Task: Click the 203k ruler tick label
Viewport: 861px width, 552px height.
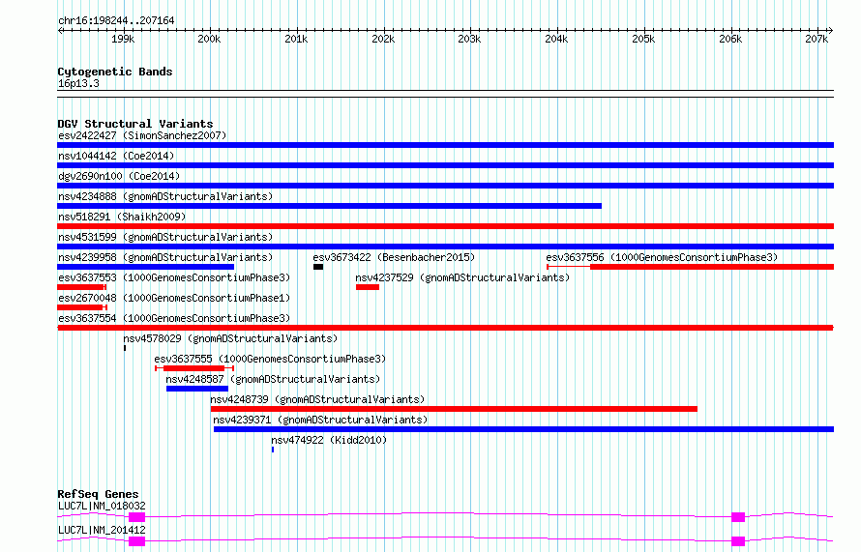Action: [x=469, y=40]
